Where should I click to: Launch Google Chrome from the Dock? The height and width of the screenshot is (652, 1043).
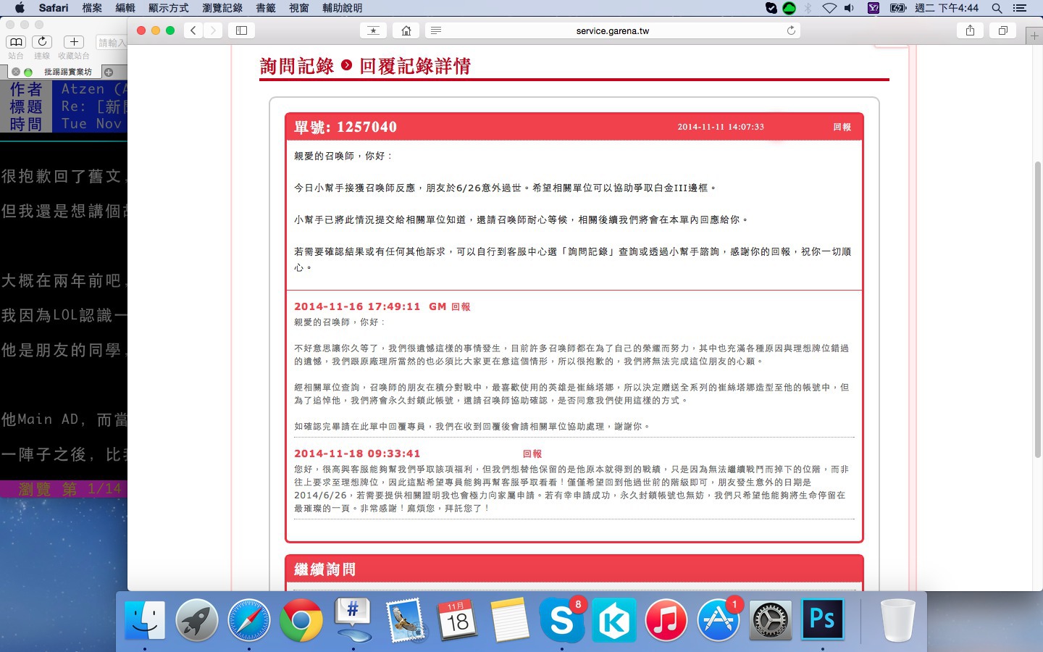pos(301,621)
